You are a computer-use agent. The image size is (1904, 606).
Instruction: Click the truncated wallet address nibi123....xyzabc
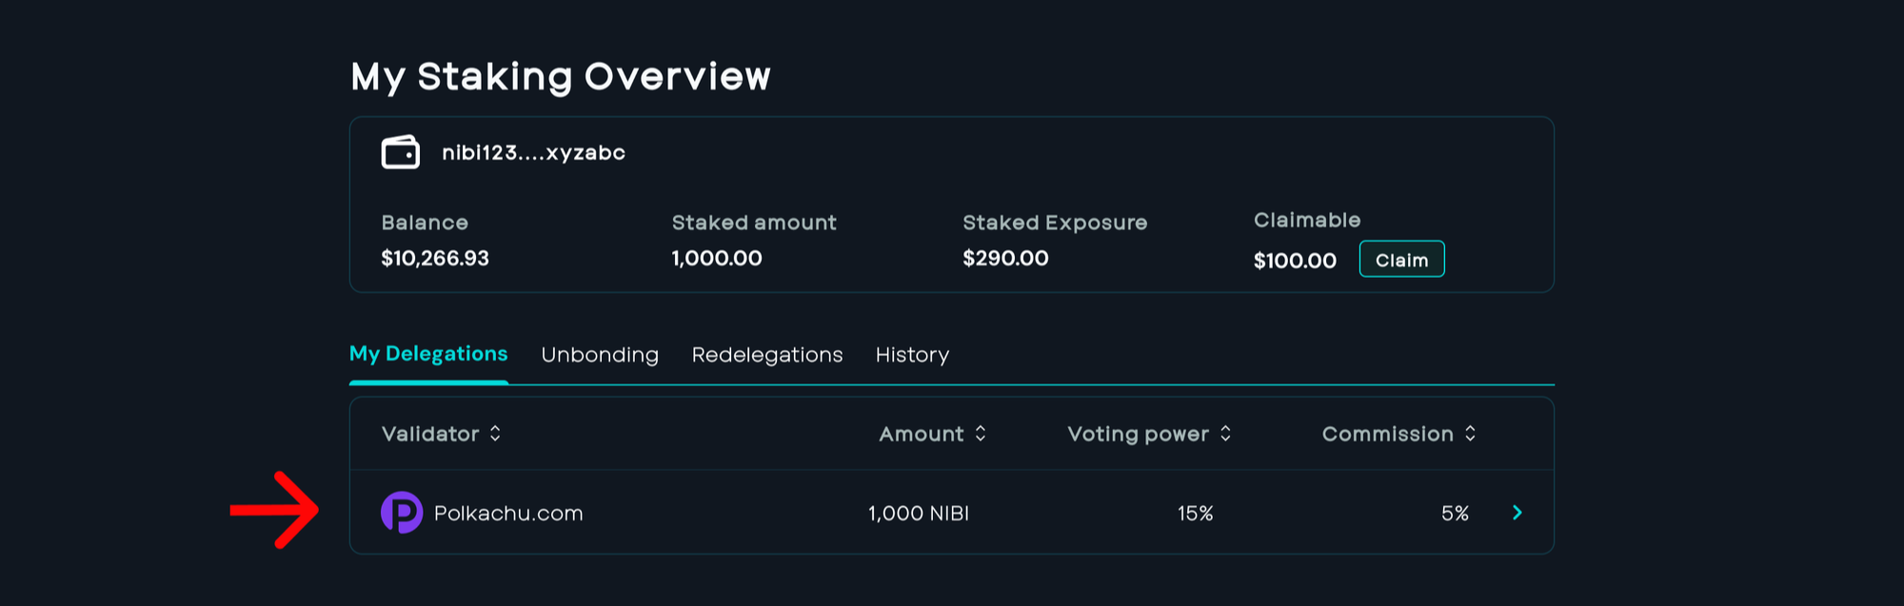click(x=533, y=151)
